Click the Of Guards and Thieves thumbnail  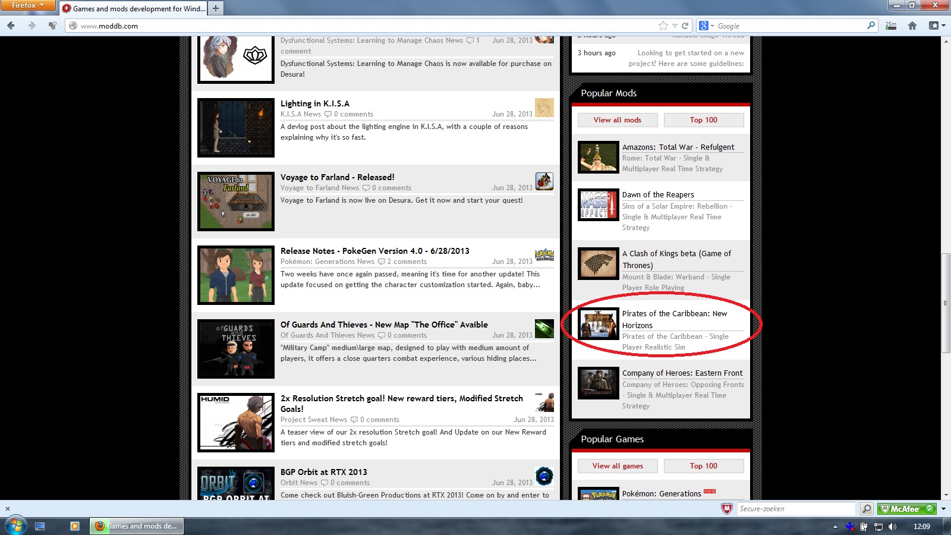236,349
